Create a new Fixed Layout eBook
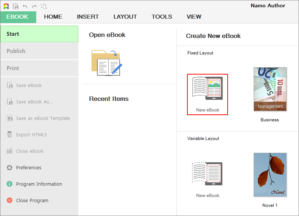 click(208, 94)
